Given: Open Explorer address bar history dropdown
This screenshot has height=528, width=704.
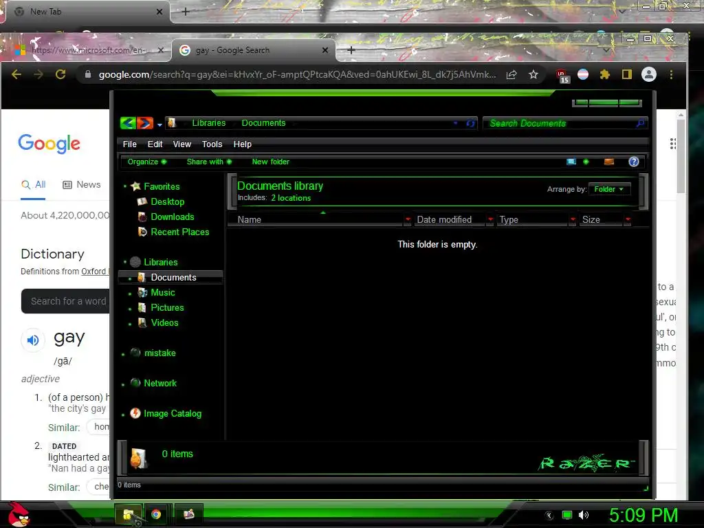Looking at the screenshot, I should (455, 123).
